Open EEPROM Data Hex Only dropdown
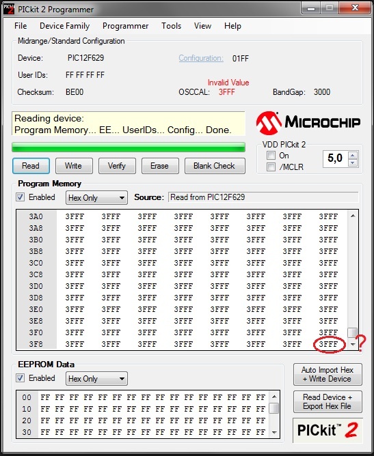Viewport: 374px width, 456px height. click(x=96, y=379)
